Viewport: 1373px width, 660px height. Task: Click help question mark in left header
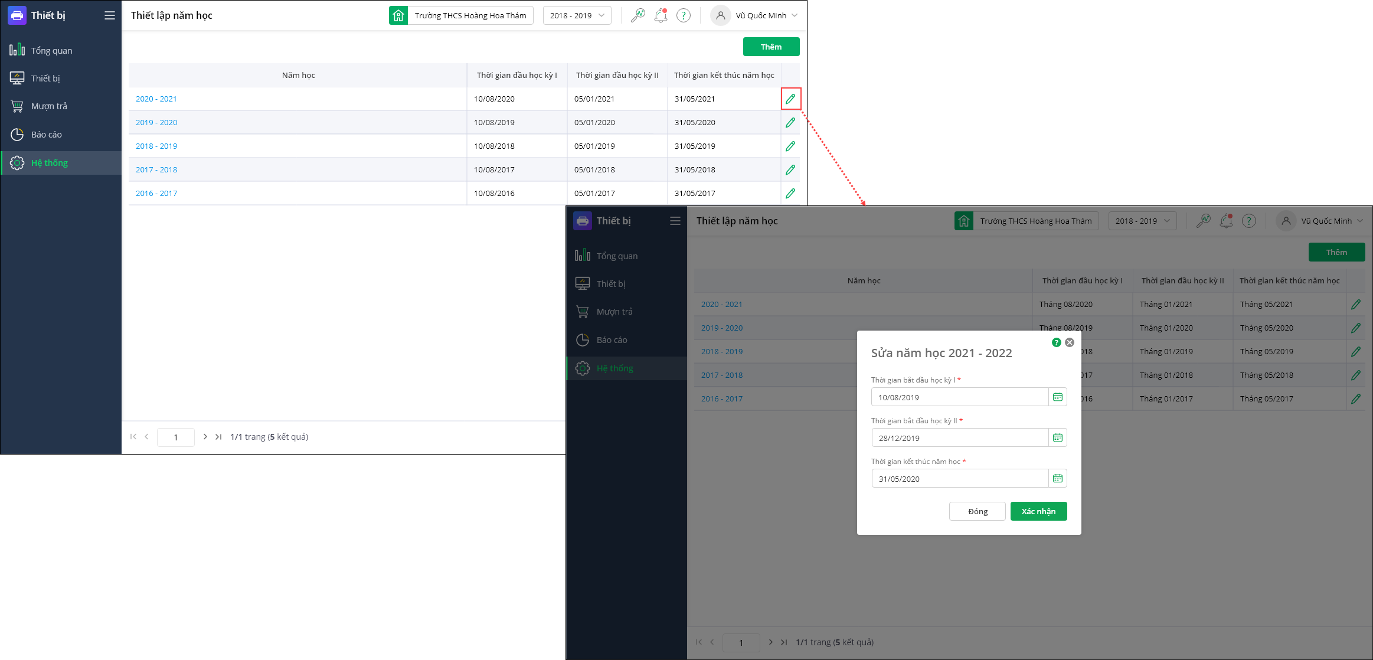683,16
